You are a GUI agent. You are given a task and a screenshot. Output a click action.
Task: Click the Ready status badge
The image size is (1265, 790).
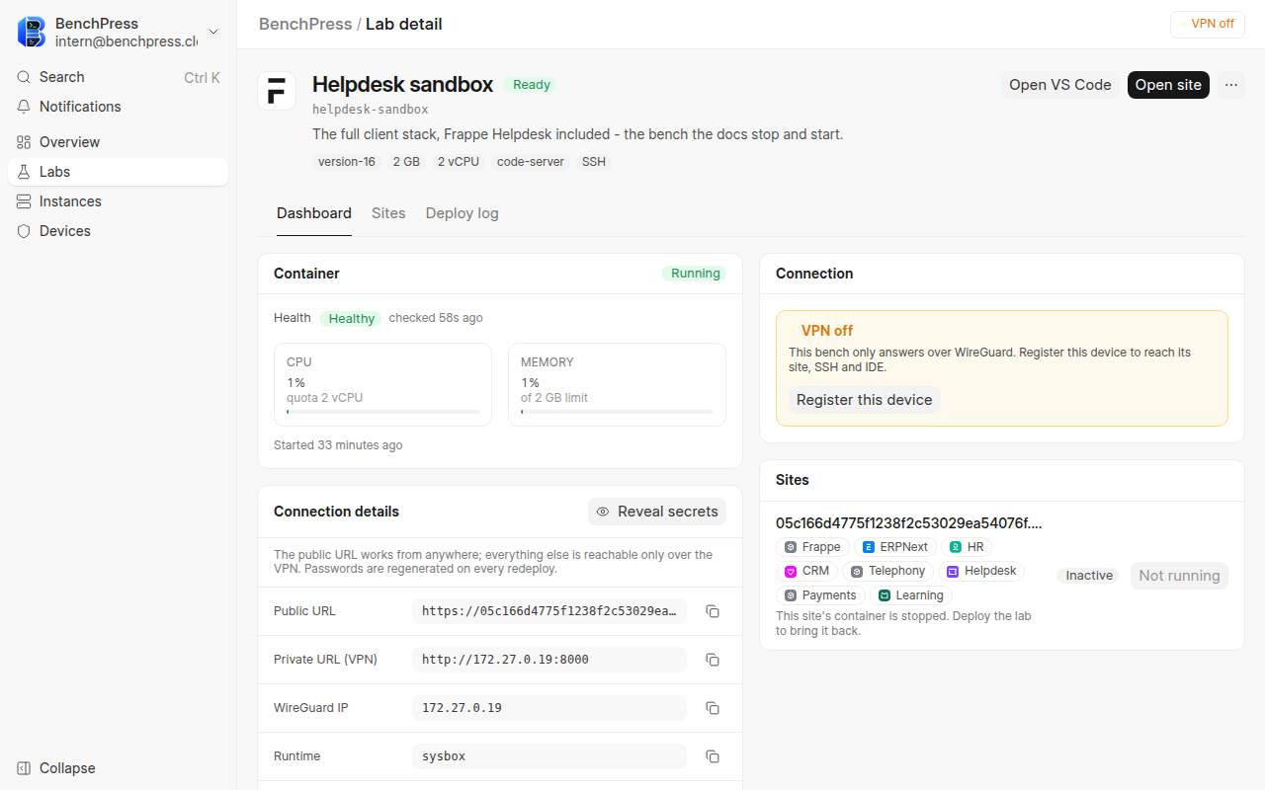click(x=531, y=85)
